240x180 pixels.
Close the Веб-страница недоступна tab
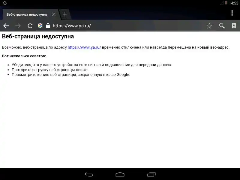(54, 14)
